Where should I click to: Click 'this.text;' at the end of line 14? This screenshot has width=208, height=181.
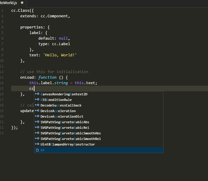pos(86,83)
